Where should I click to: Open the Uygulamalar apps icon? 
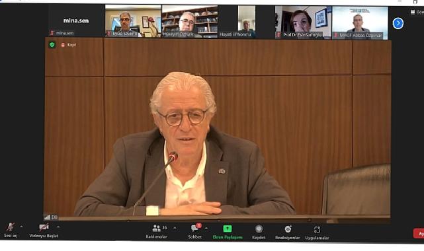click(318, 233)
